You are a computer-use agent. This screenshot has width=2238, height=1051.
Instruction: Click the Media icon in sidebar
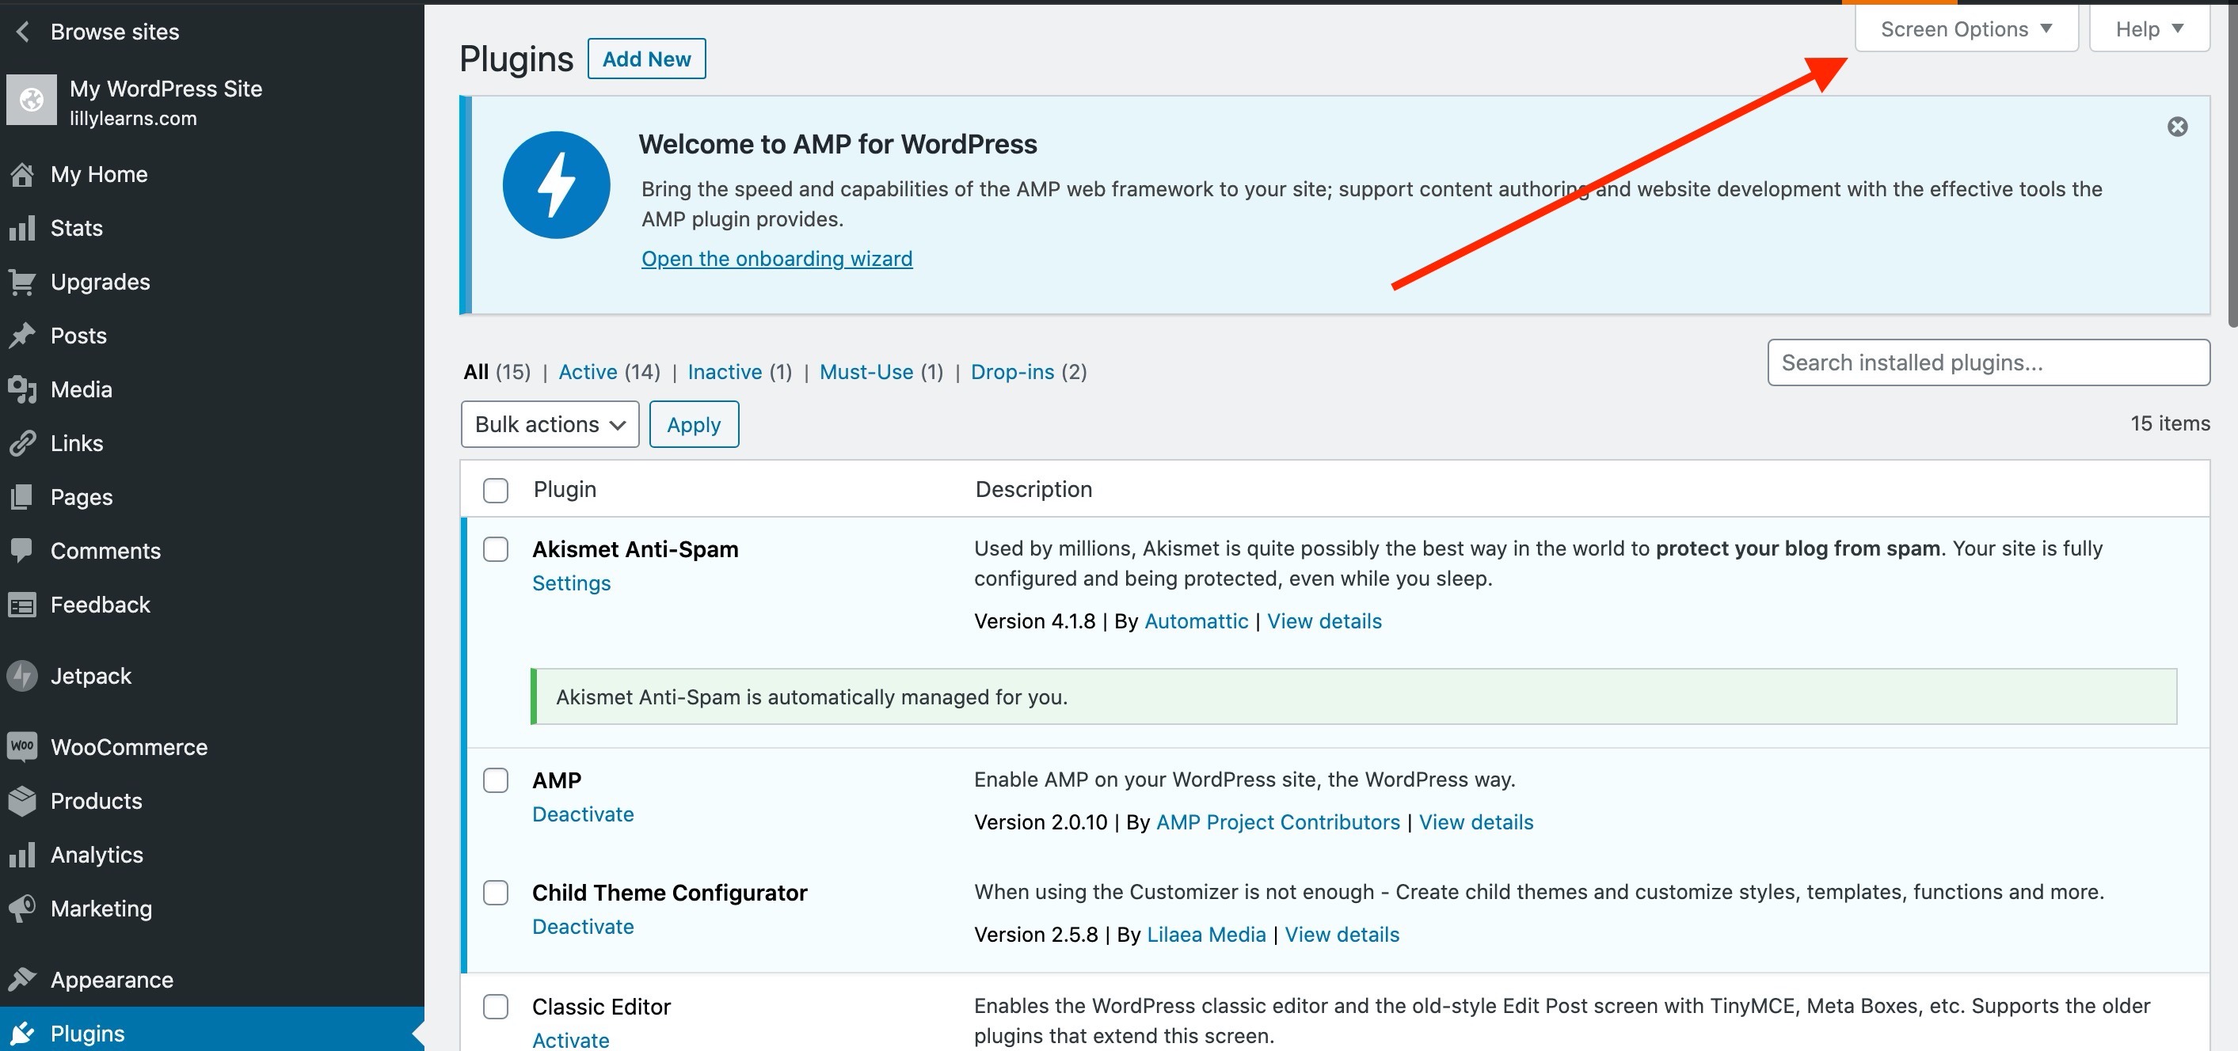coord(23,389)
